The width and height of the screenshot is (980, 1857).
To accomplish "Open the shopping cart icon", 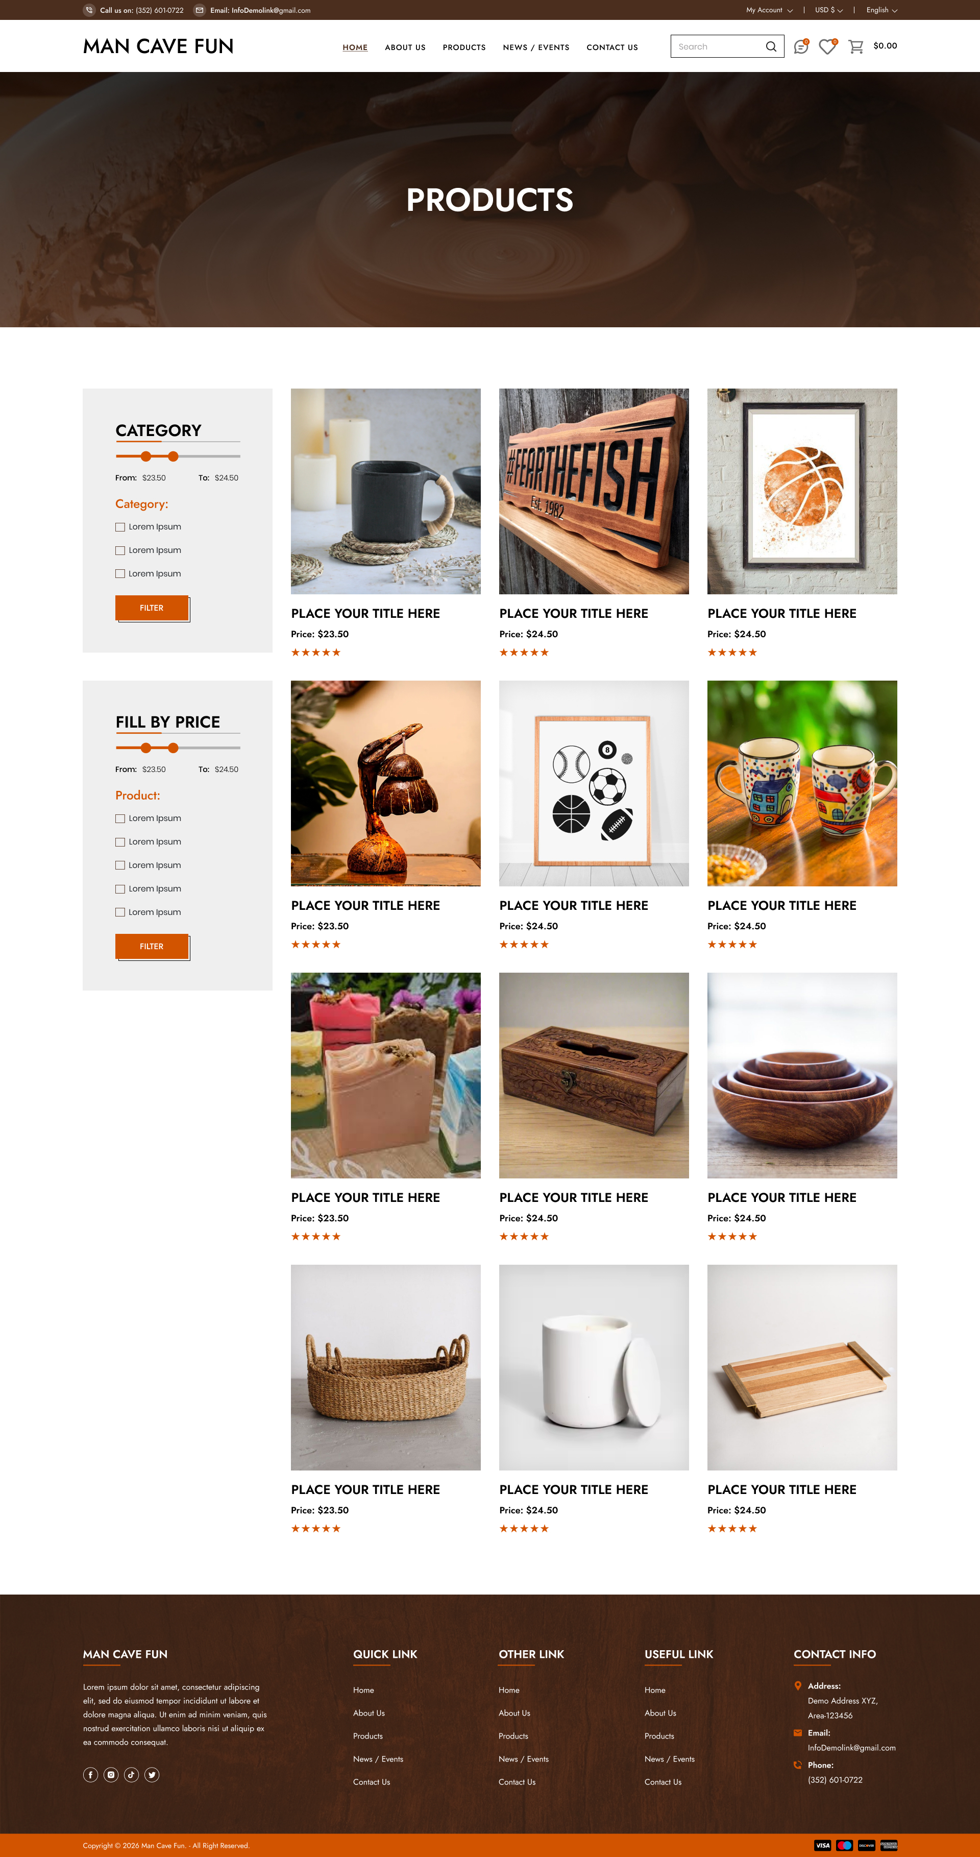I will (855, 47).
